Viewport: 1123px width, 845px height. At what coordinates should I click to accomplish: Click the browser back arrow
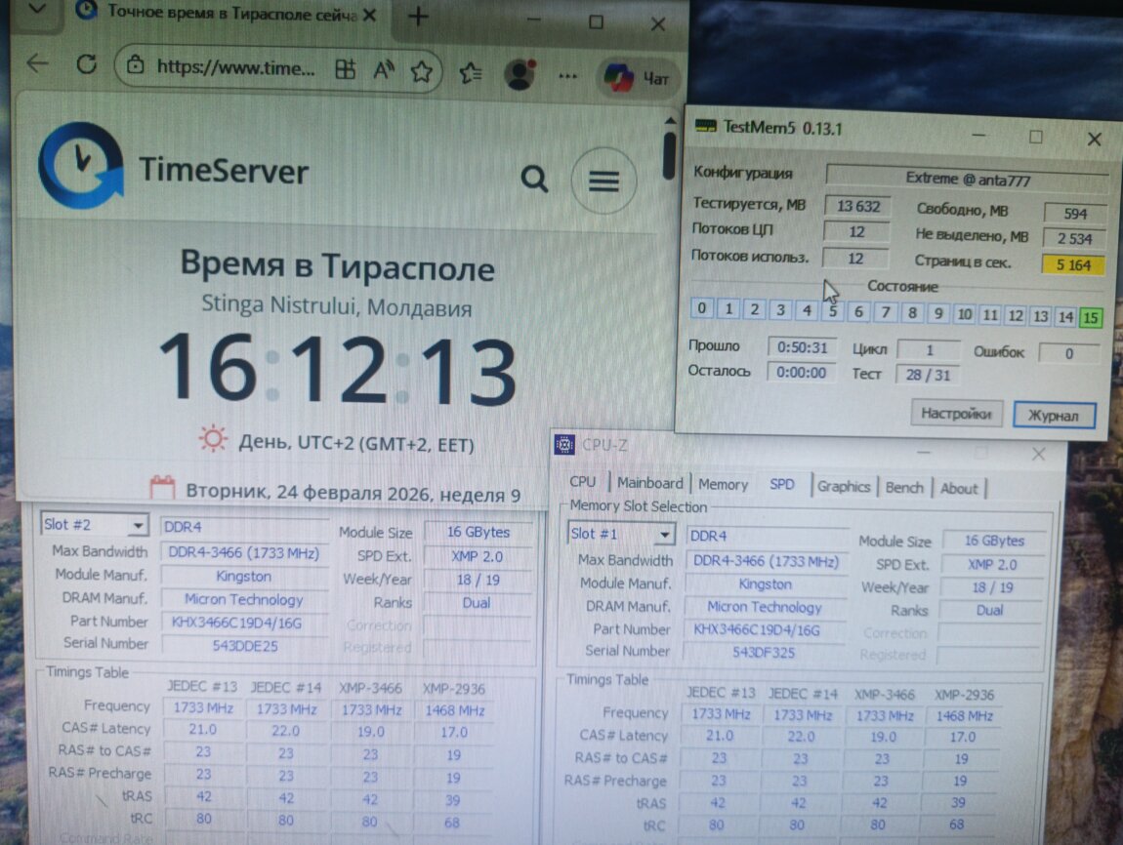[x=37, y=64]
